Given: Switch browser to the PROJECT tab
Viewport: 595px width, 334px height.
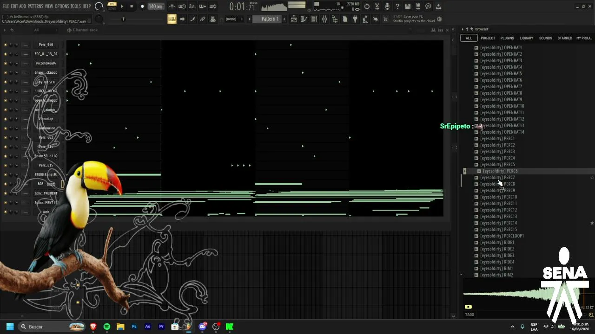Looking at the screenshot, I should click(x=488, y=38).
